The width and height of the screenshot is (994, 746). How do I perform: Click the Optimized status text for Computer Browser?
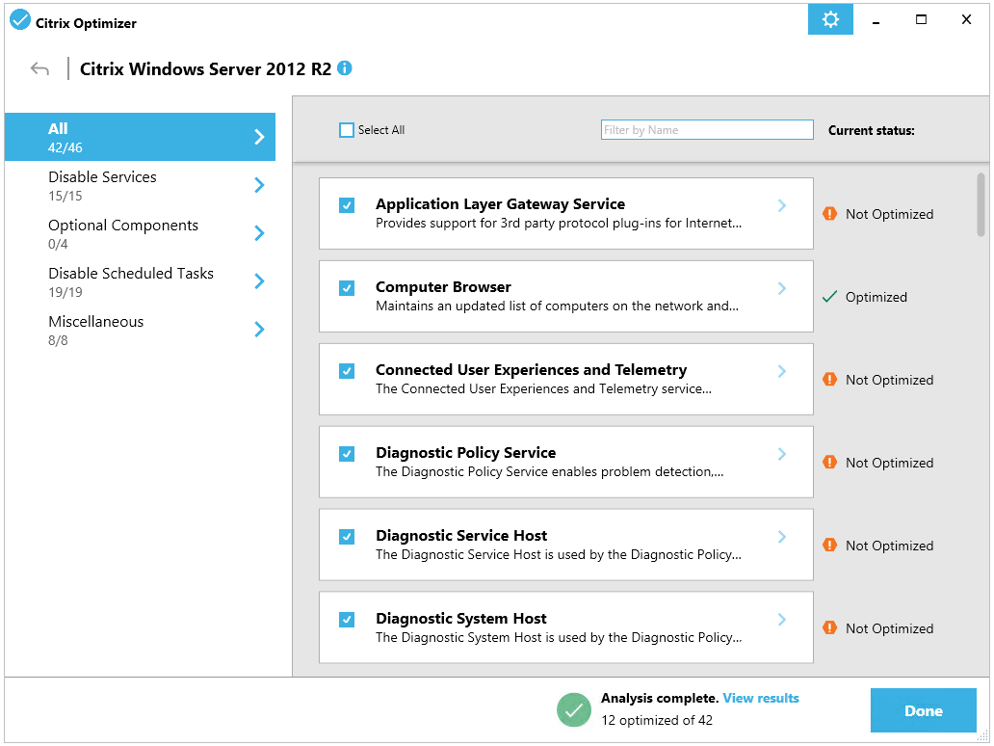tap(876, 297)
